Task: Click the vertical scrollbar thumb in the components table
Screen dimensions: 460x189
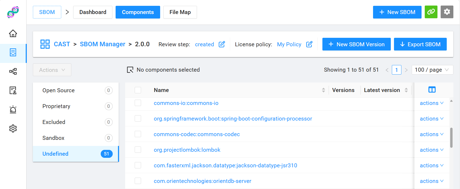Action: (451, 137)
